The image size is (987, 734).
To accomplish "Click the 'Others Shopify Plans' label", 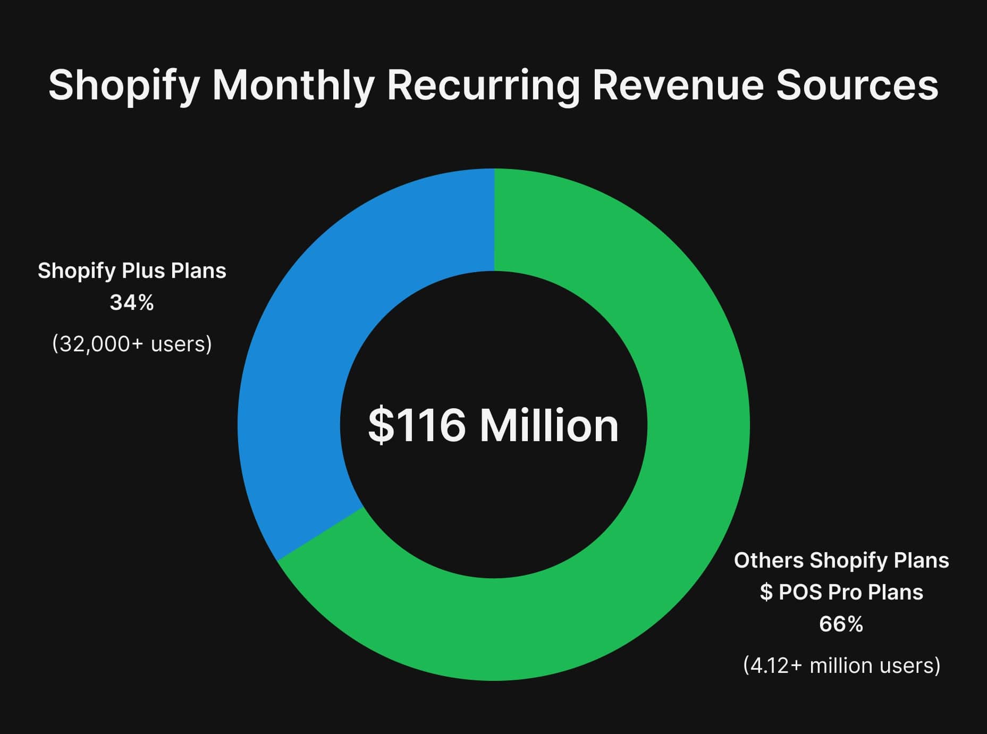I will [841, 560].
